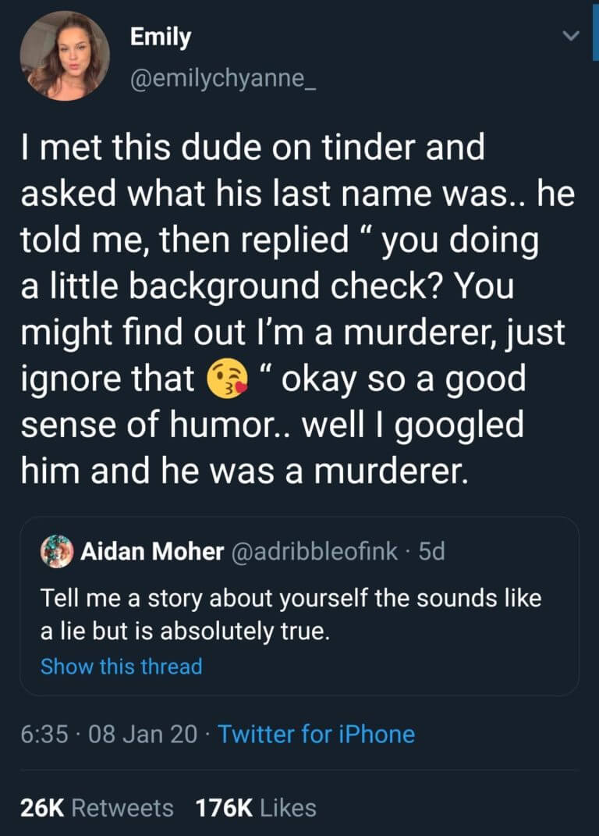
Task: Select the main tweet text about tinder
Action: [298, 308]
